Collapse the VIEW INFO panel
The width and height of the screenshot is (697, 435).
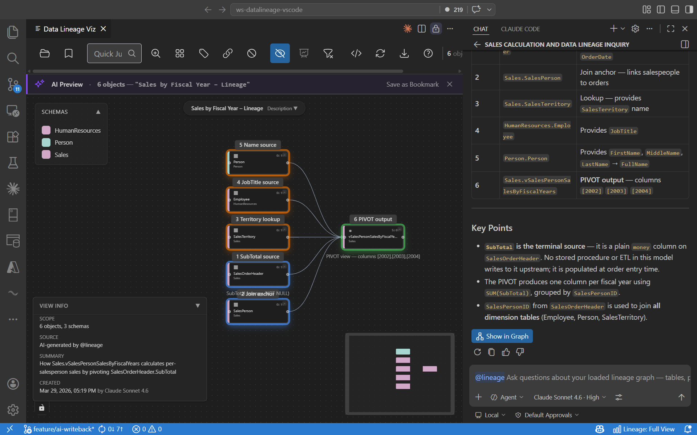coord(198,306)
